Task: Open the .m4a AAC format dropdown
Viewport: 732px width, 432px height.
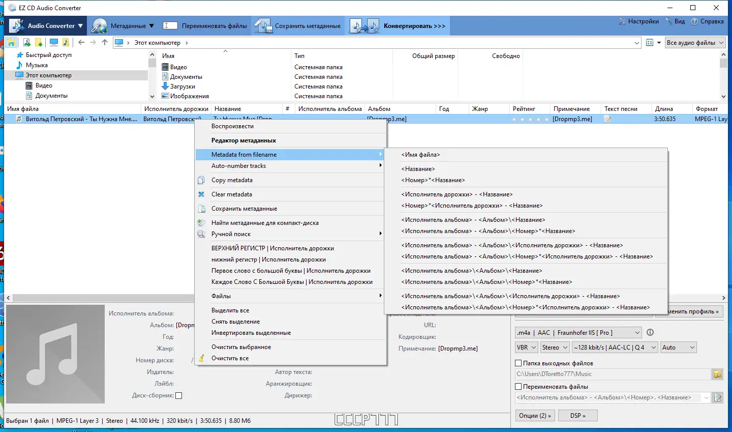Action: (578, 333)
